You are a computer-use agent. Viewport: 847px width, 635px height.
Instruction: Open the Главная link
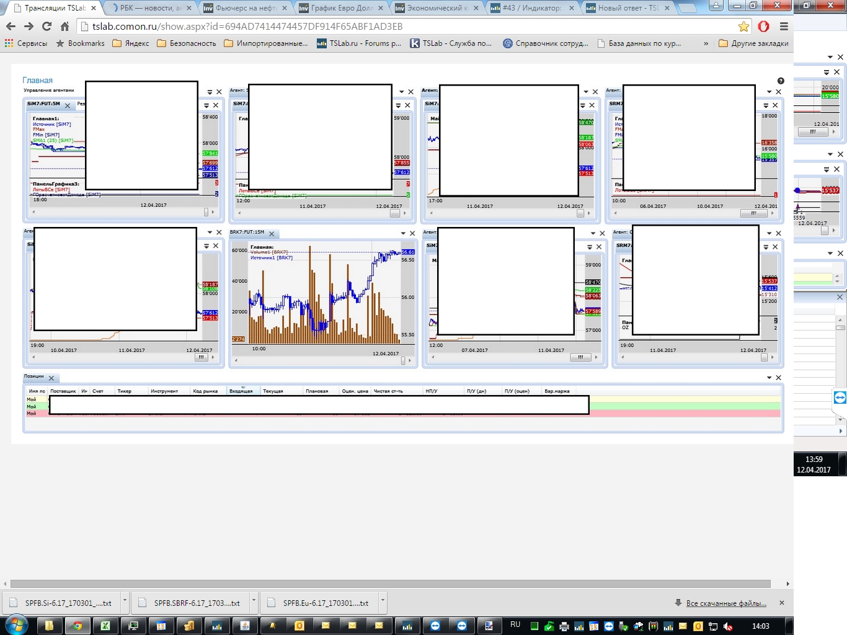point(37,81)
